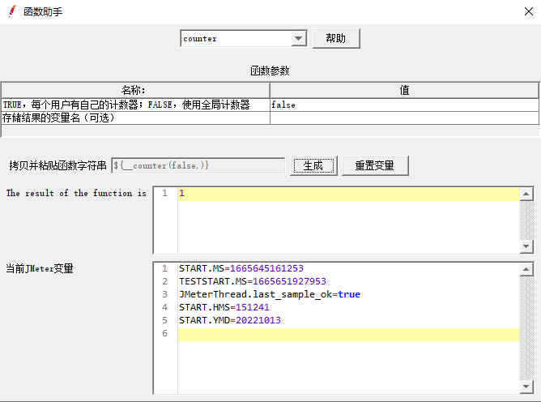Close the 函数助手 dialog window
This screenshot has width=541, height=402.
[x=529, y=11]
